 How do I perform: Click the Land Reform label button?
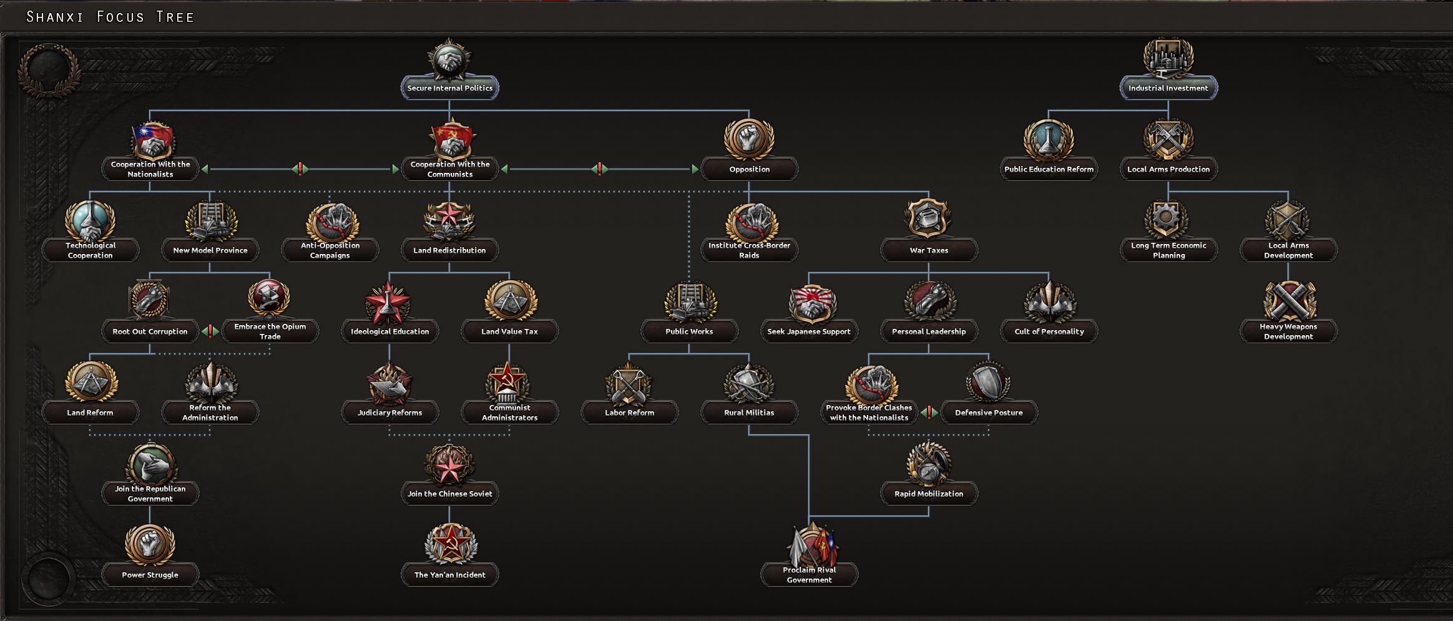(x=90, y=413)
